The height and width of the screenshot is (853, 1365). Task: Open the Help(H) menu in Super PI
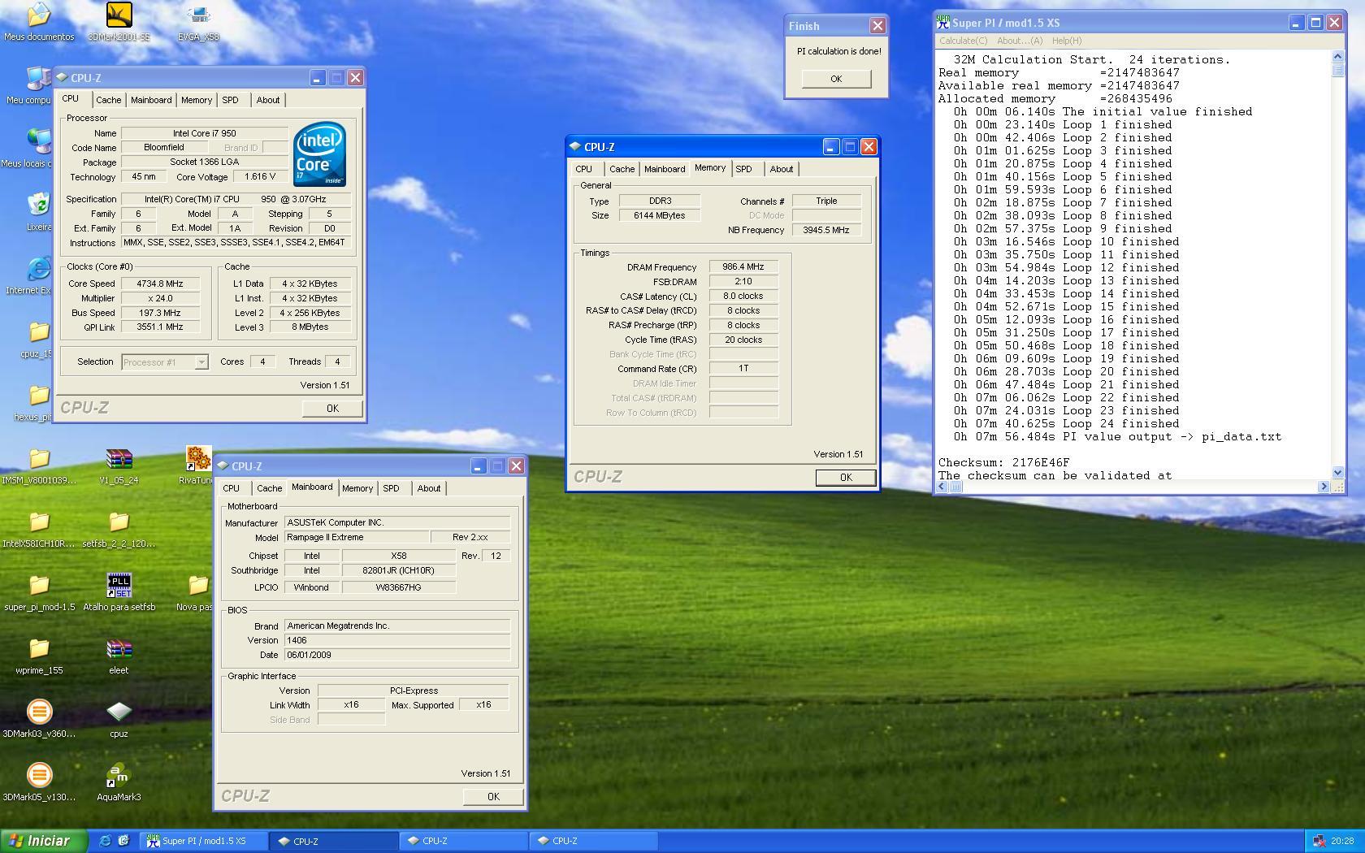coord(1067,41)
